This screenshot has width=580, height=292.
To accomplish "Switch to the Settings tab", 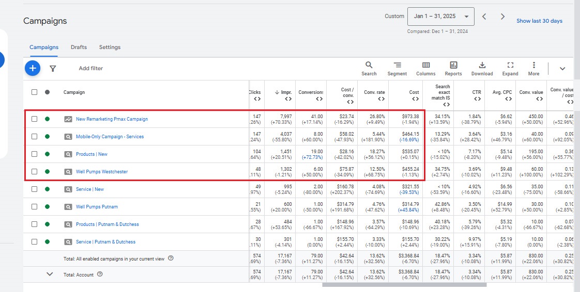I will pyautogui.click(x=110, y=47).
